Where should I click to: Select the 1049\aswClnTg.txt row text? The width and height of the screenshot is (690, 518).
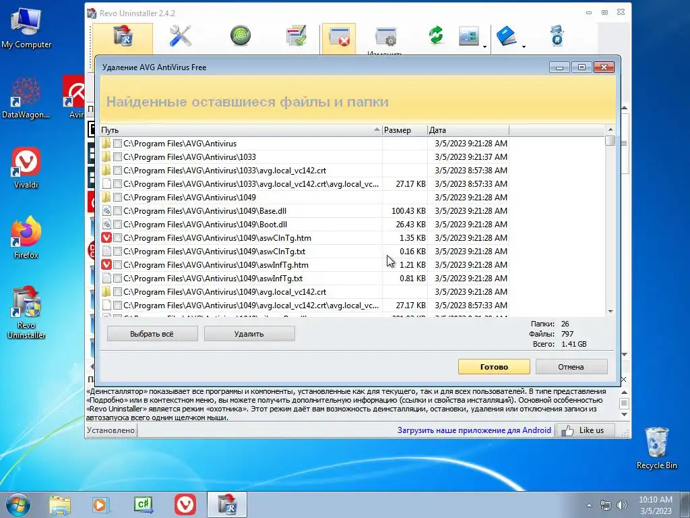(214, 252)
